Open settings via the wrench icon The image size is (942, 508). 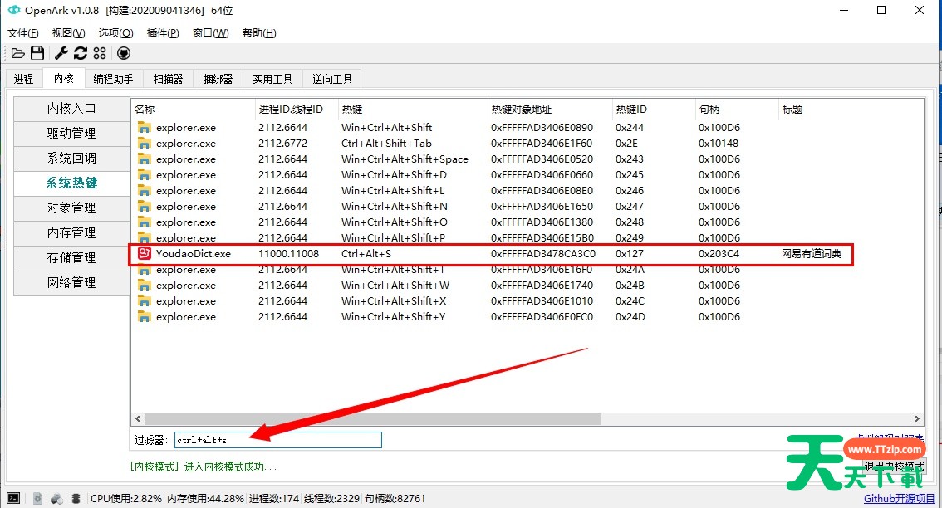pos(61,53)
